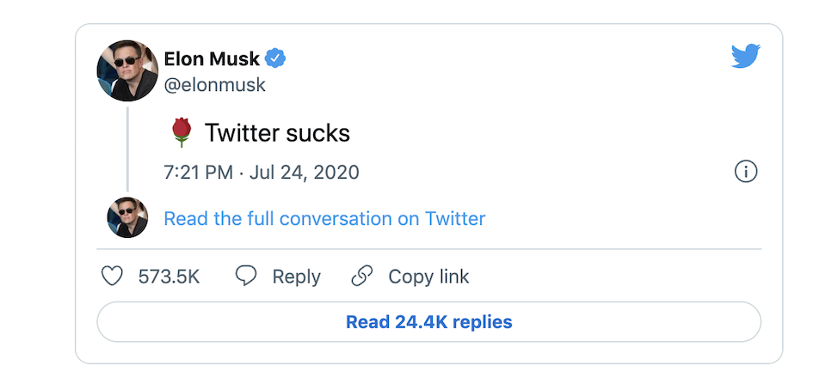Click the reply speech bubble icon
The image size is (826, 390).
(x=247, y=276)
